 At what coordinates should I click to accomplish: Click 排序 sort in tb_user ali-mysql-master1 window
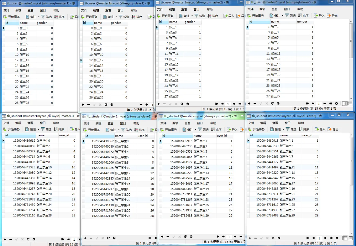59,17
